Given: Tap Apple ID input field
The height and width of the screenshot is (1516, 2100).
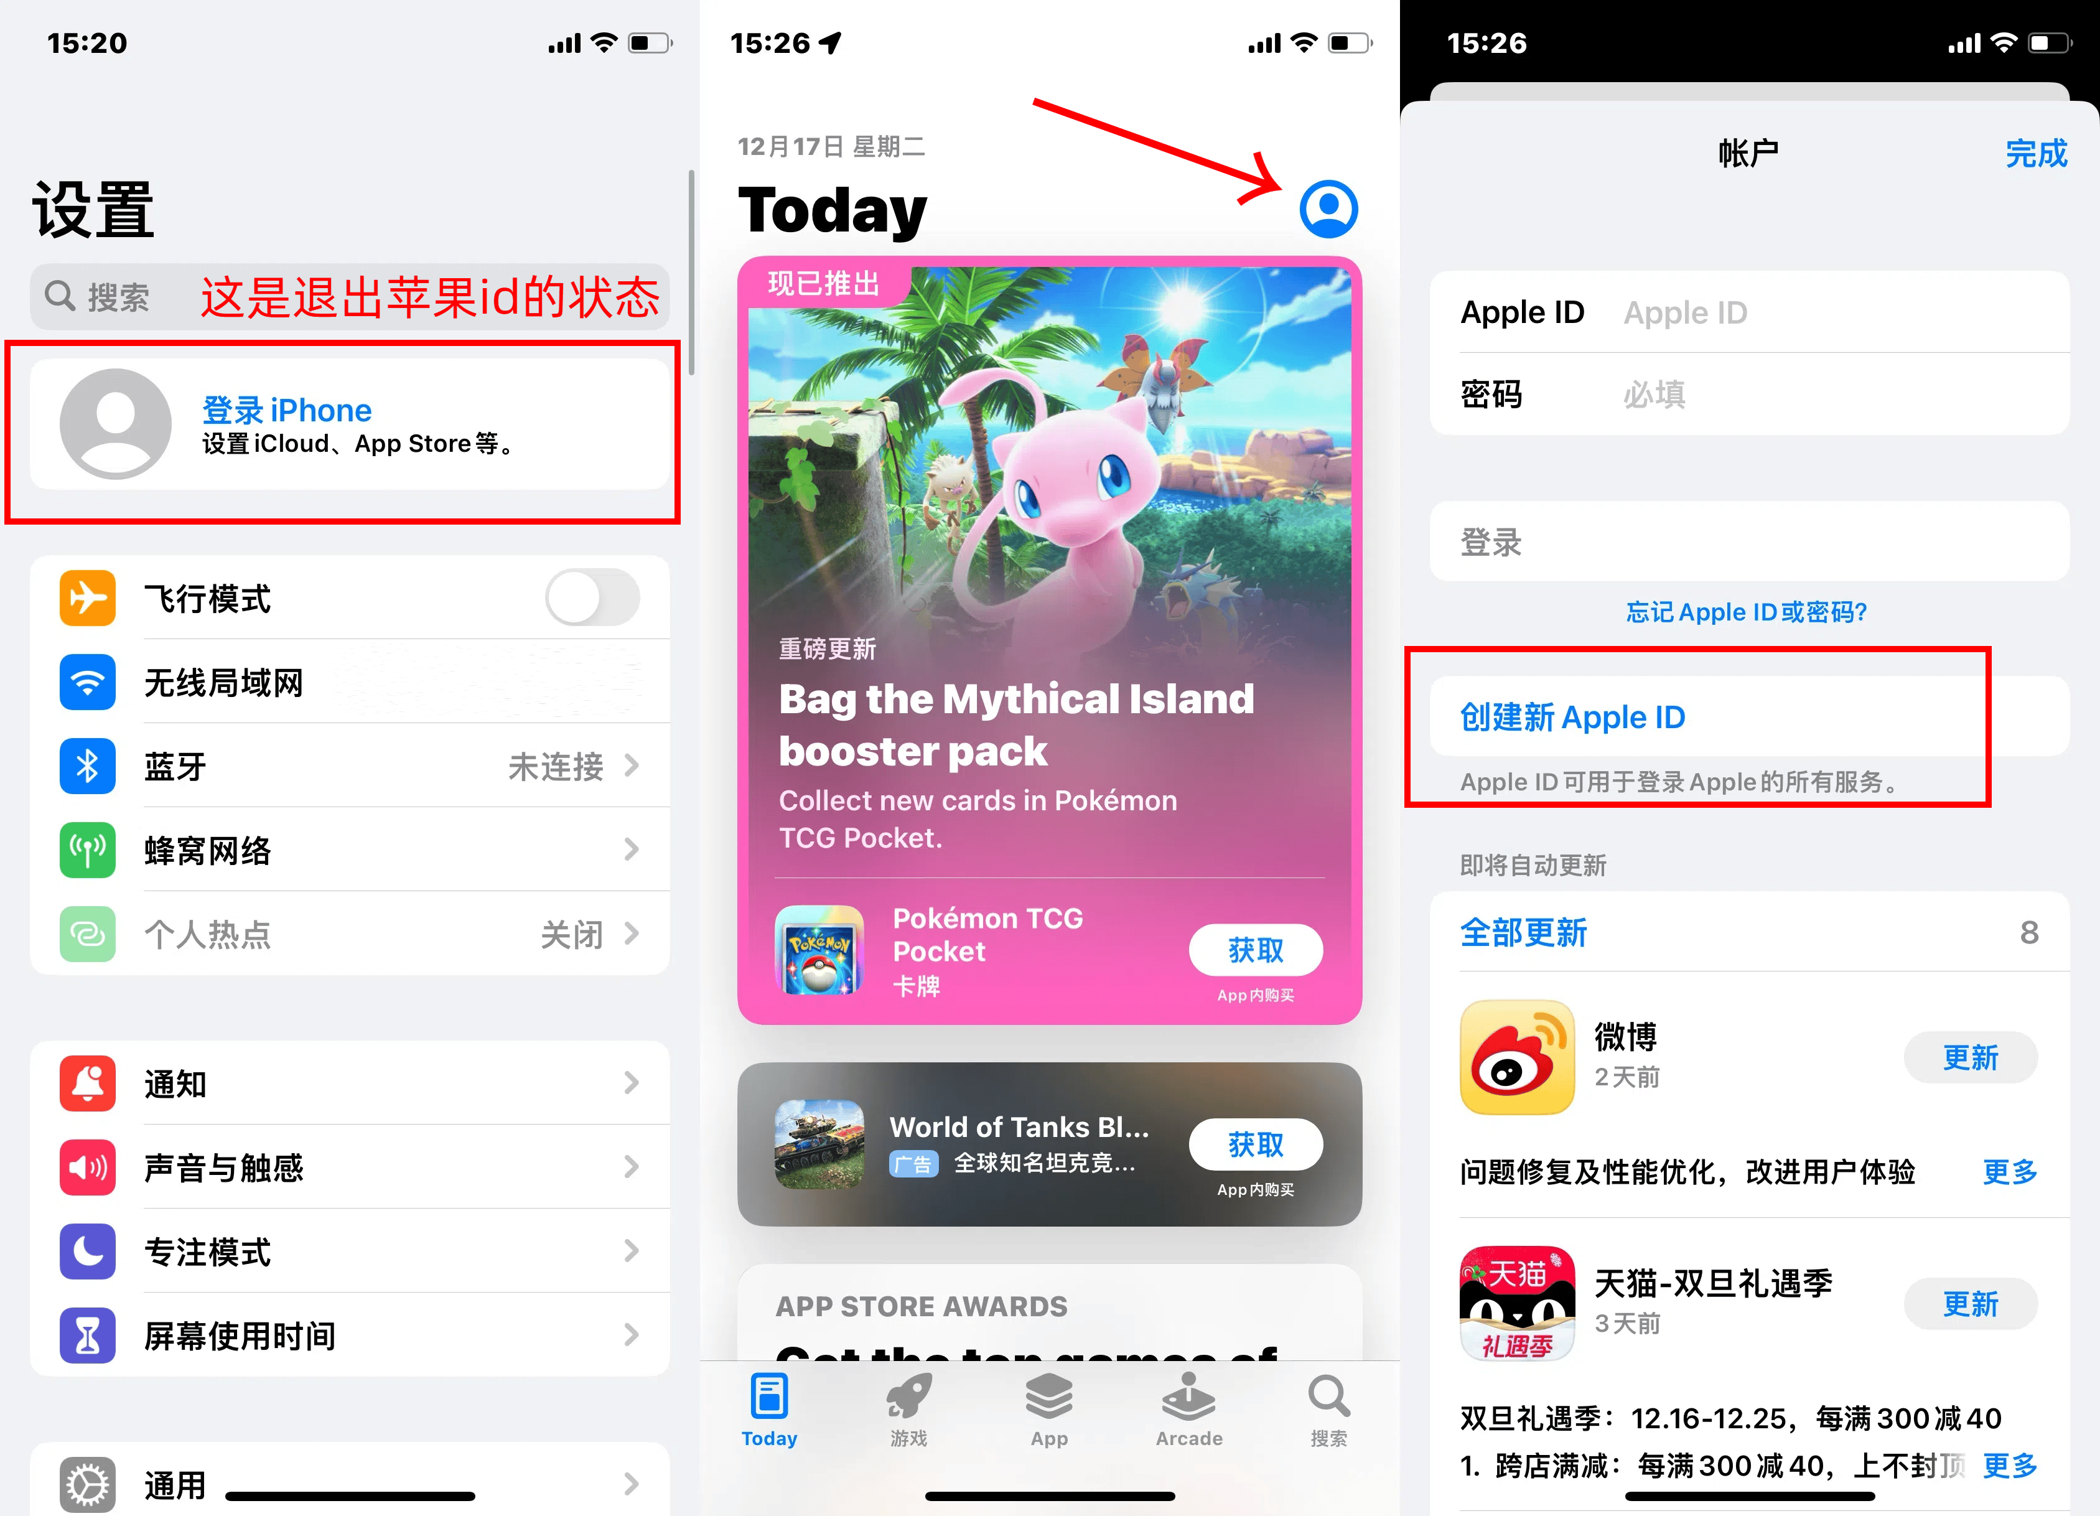Looking at the screenshot, I should [x=1793, y=318].
